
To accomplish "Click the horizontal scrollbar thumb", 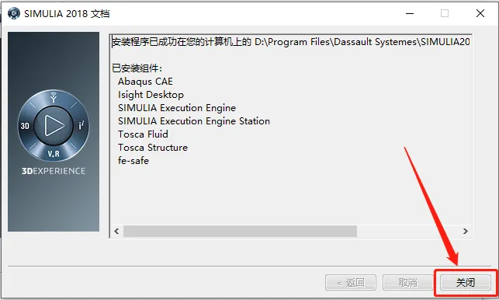I will pyautogui.click(x=240, y=231).
